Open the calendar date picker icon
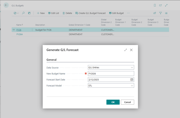Screen dimensions: 180x118 point(132,80)
